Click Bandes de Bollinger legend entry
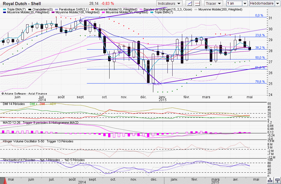Screen dimensions: 281x184 click(x=166, y=9)
